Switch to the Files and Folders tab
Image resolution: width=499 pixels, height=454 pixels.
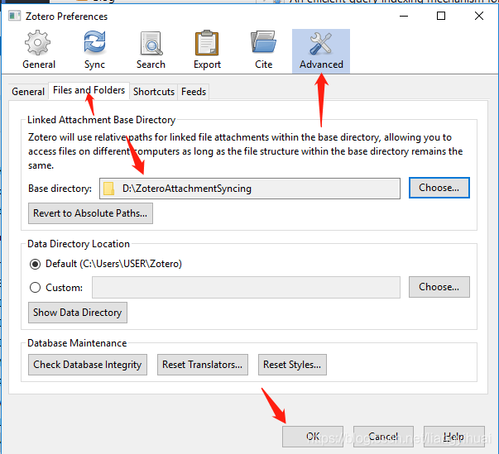[89, 91]
